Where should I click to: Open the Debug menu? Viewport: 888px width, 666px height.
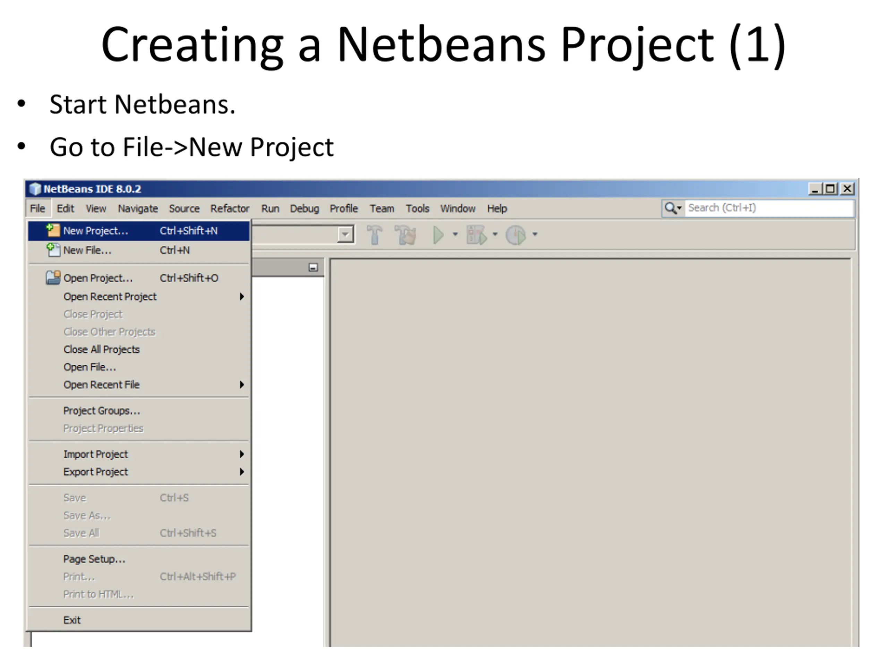[x=305, y=209]
